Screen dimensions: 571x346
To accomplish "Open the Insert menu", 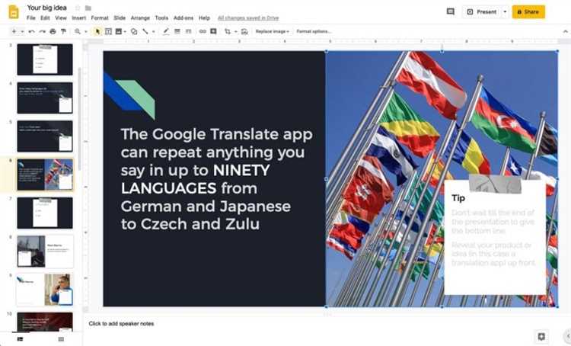I will 78,18.
